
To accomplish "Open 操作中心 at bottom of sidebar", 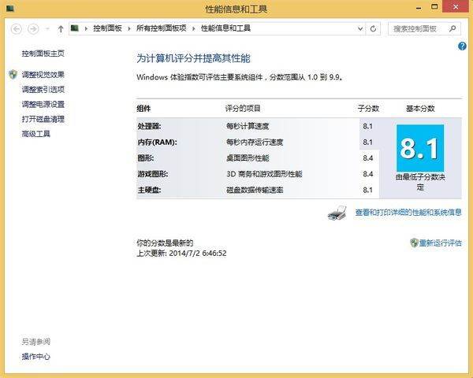I will pos(36,357).
